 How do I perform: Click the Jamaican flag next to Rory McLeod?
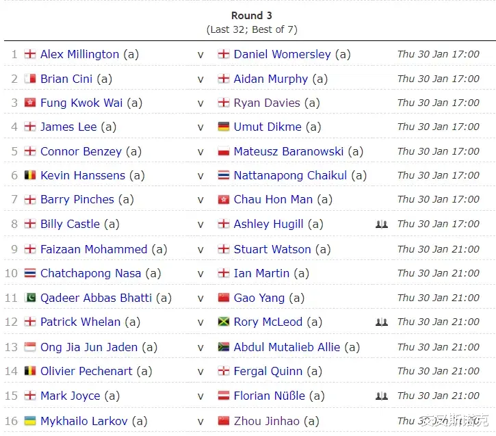tap(224, 322)
